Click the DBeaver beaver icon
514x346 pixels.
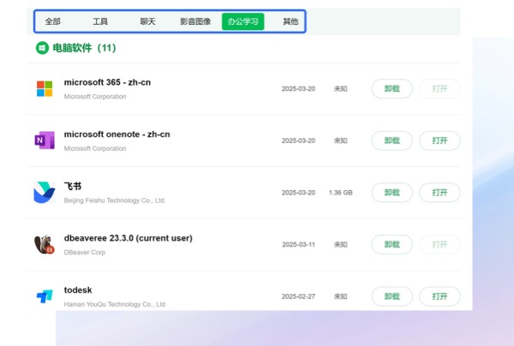coord(45,244)
